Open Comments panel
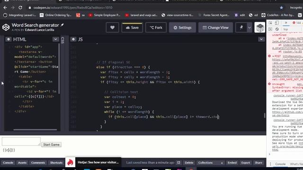This screenshot has width=303, height=170. pos(38,162)
